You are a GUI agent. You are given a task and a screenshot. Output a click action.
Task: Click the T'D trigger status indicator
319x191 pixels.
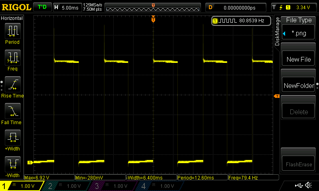click(x=42, y=7)
